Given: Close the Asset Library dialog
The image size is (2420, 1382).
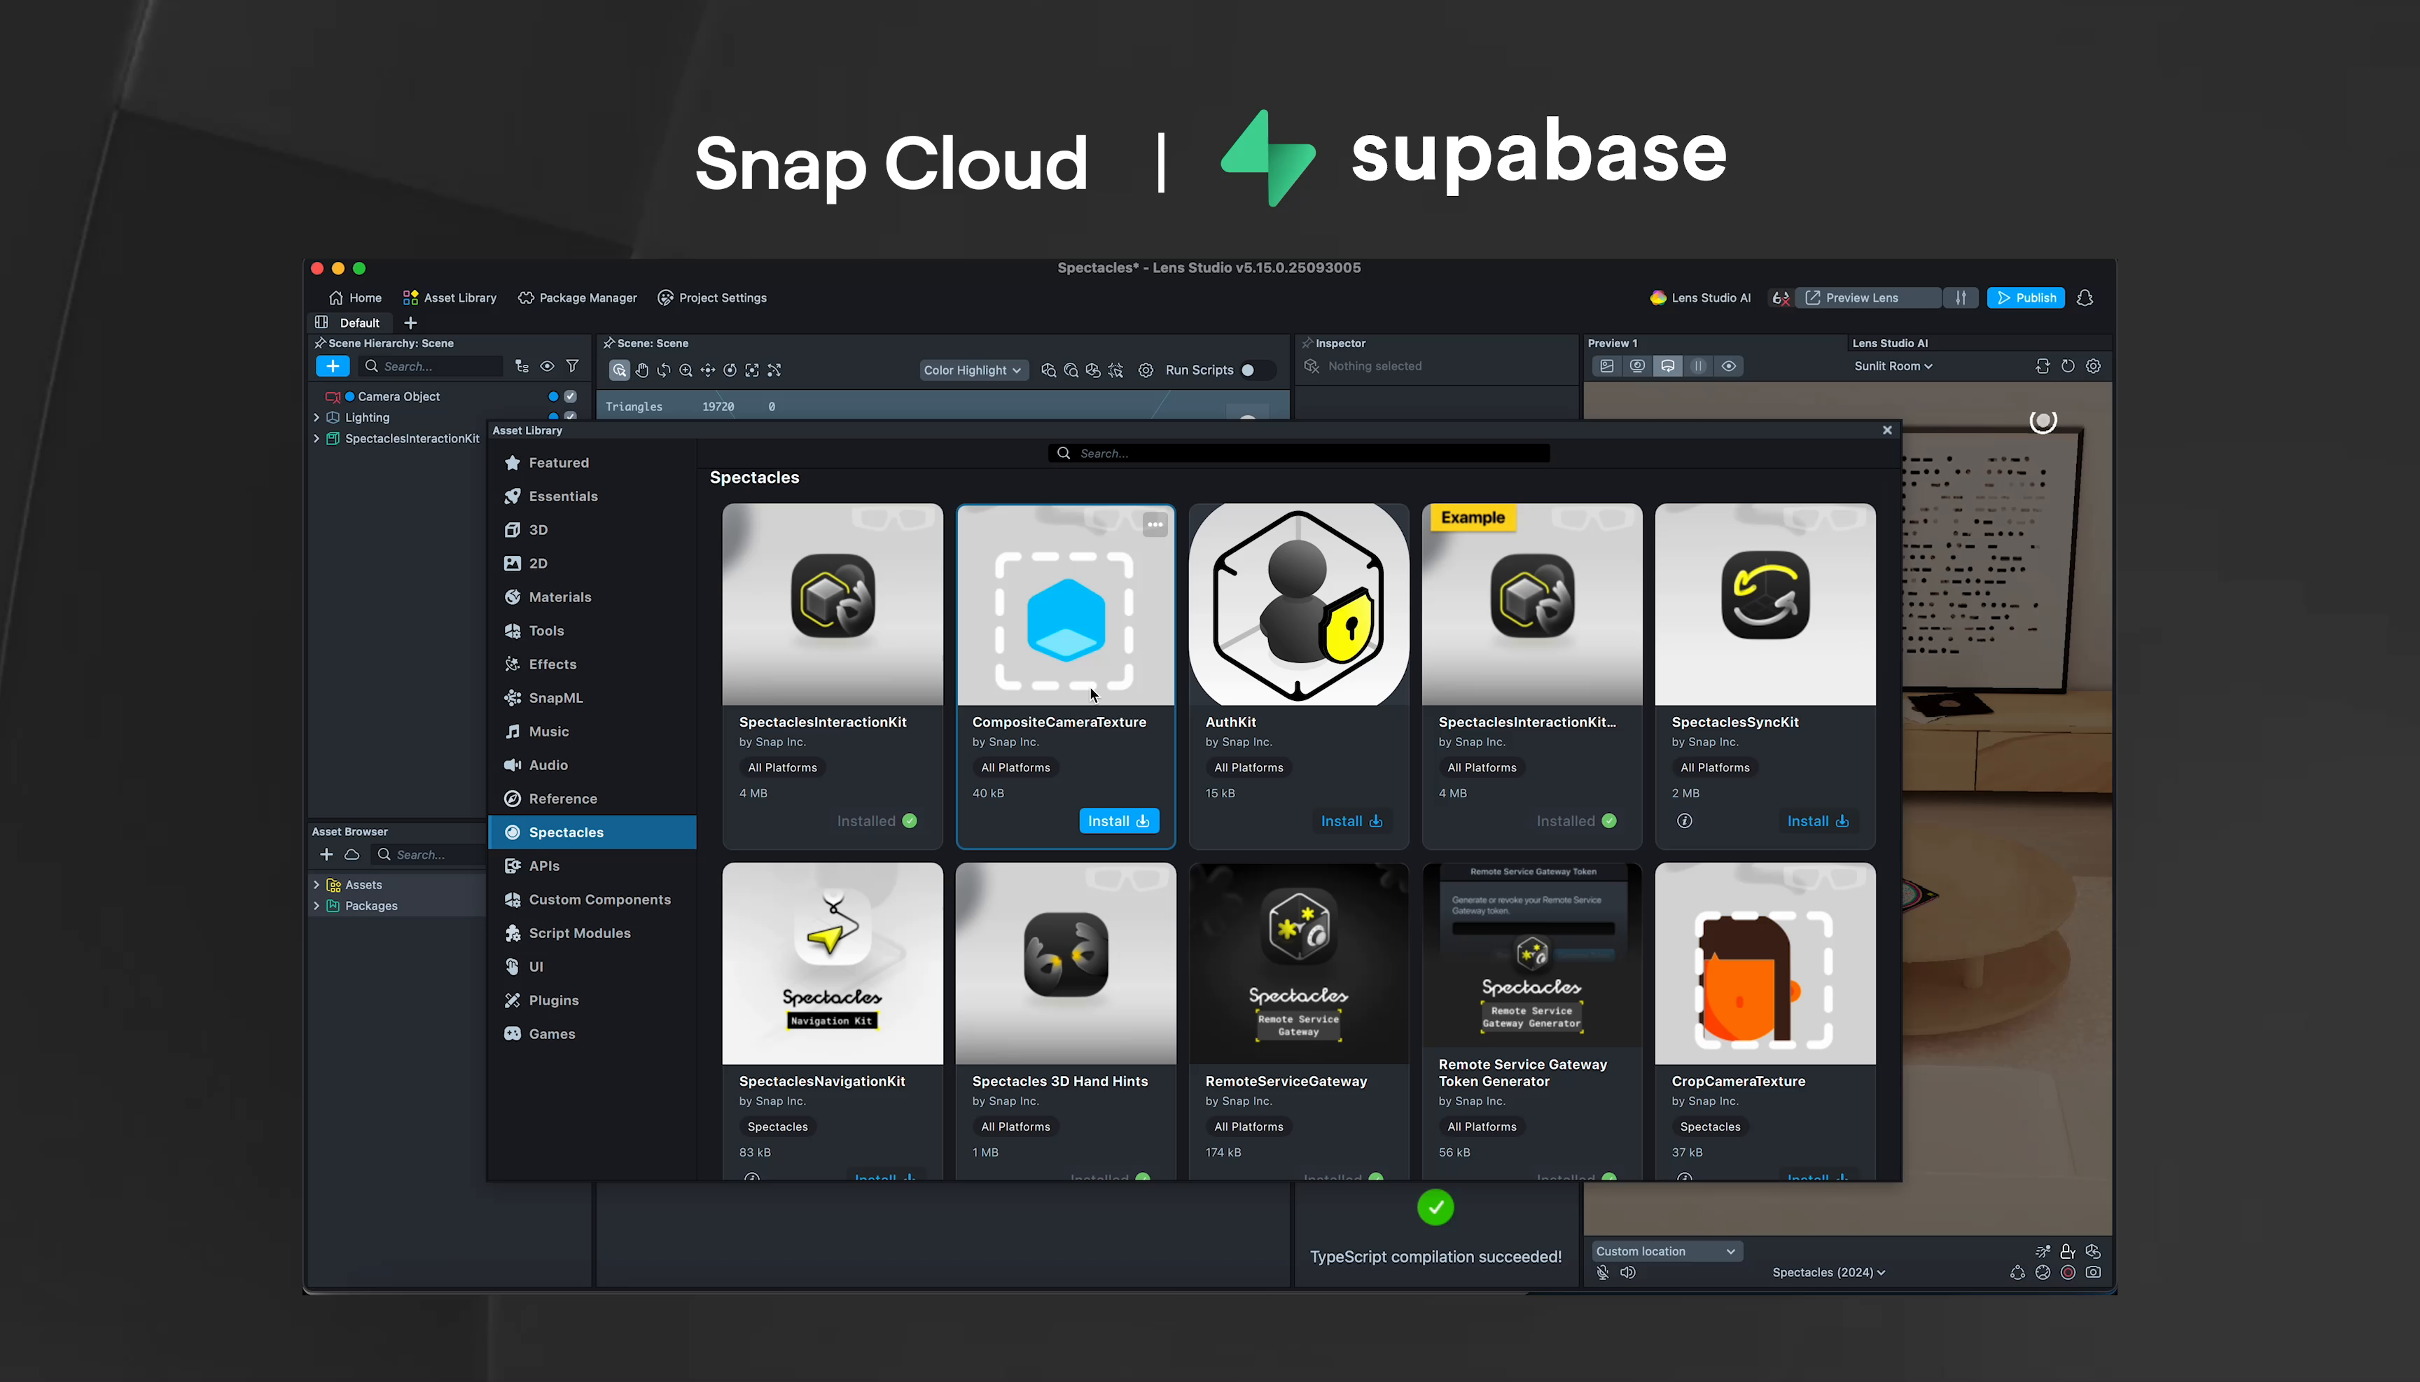Looking at the screenshot, I should click(x=1887, y=430).
